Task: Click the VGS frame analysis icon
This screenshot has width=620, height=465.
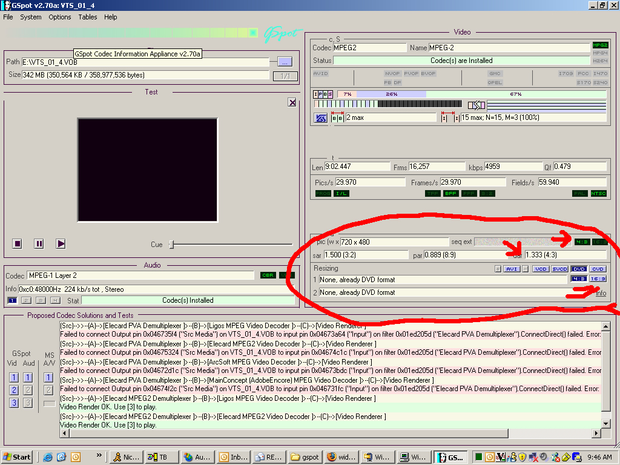Action: (x=321, y=118)
